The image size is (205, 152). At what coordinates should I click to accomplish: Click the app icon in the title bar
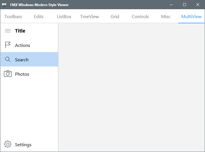point(4,5)
